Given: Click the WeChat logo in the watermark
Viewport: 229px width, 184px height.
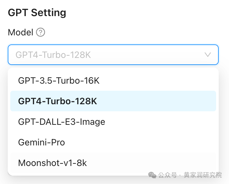Looking at the screenshot, I should point(152,175).
